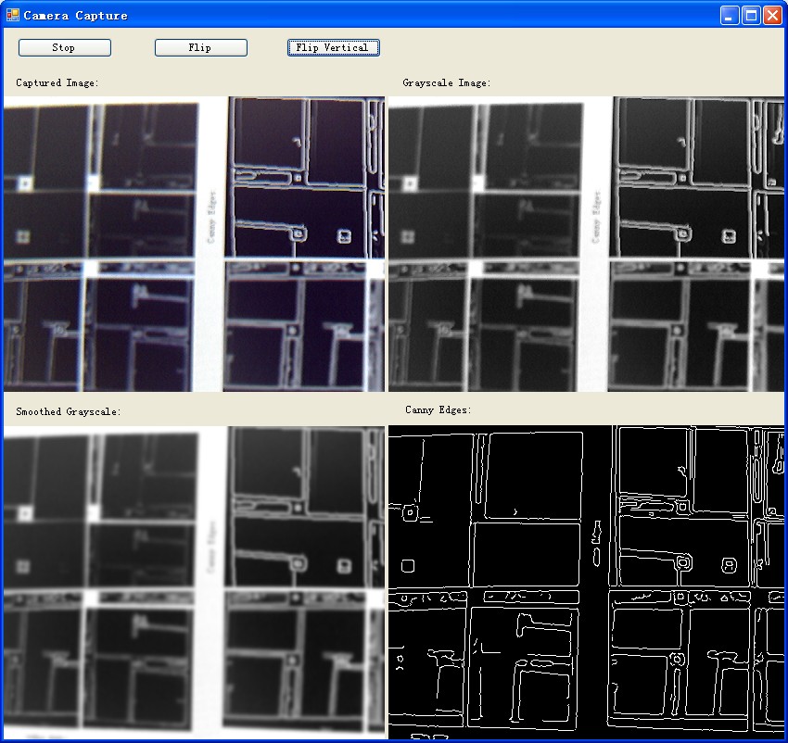
Task: Click the "Canny Edges:" label above edge panel
Action: pyautogui.click(x=438, y=409)
